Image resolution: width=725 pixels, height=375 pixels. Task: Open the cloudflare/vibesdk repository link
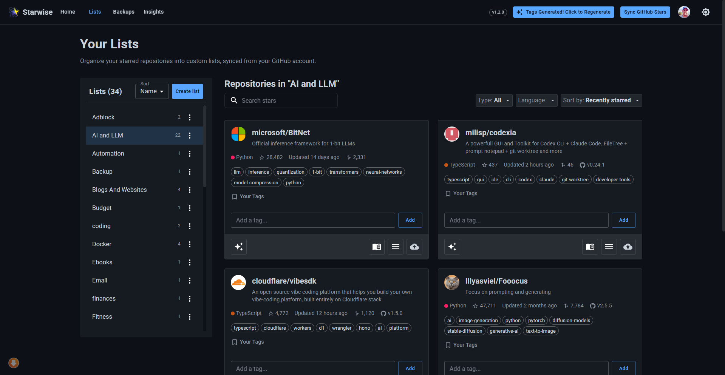284,281
